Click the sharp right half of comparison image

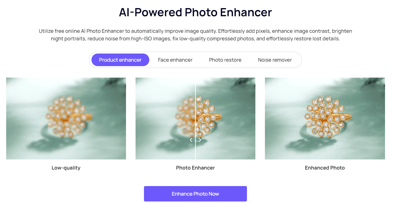(x=226, y=119)
